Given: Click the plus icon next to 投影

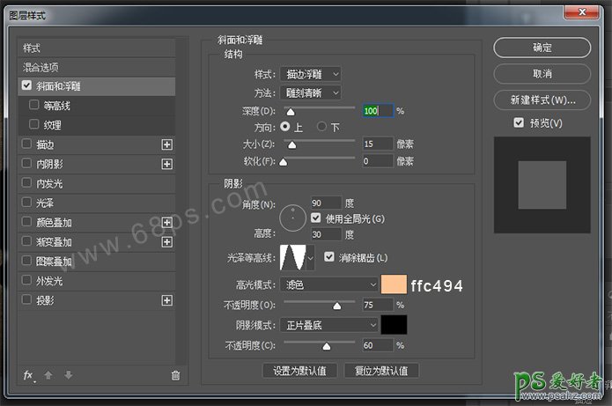Looking at the screenshot, I should (167, 300).
